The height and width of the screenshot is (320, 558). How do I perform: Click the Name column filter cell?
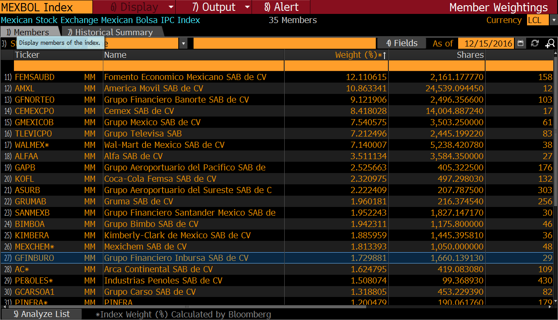pyautogui.click(x=194, y=66)
